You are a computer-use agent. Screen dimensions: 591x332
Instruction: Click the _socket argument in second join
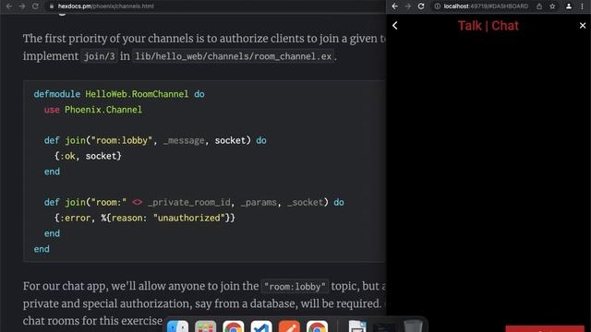[306, 203]
